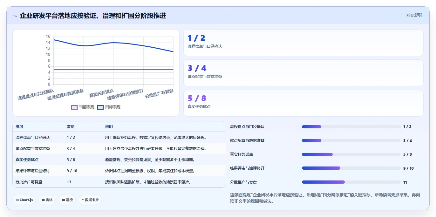Click the icon inside the Chart.js tag
This screenshot has height=217, width=436.
(17, 200)
